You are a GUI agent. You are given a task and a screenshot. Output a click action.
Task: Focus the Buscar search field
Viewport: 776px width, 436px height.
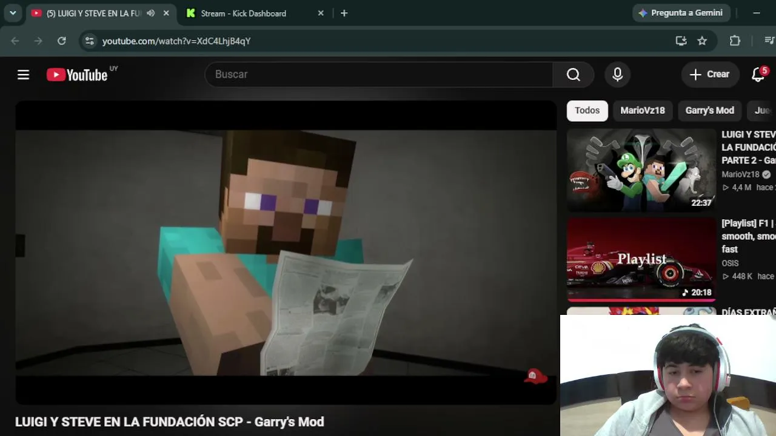point(379,74)
